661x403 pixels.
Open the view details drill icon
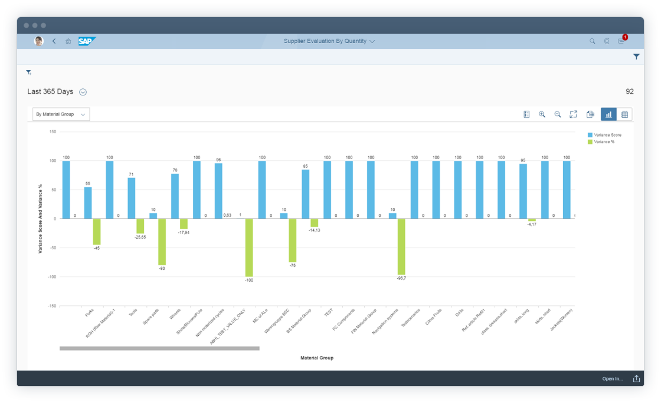[590, 114]
